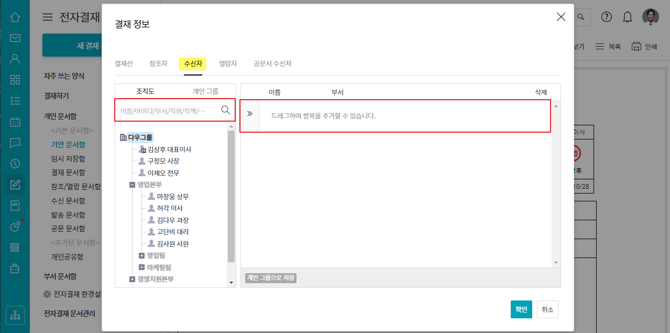670x333 pixels.
Task: Open the notification bell icon
Action: 627,17
